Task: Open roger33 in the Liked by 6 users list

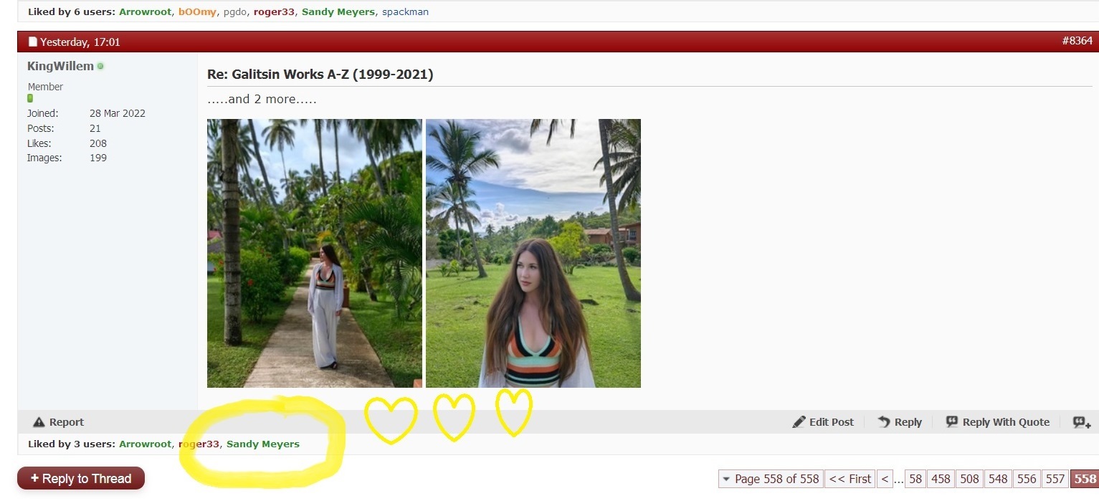Action: coord(274,12)
